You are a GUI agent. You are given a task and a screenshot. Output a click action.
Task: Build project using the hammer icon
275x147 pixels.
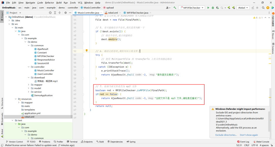175,8
